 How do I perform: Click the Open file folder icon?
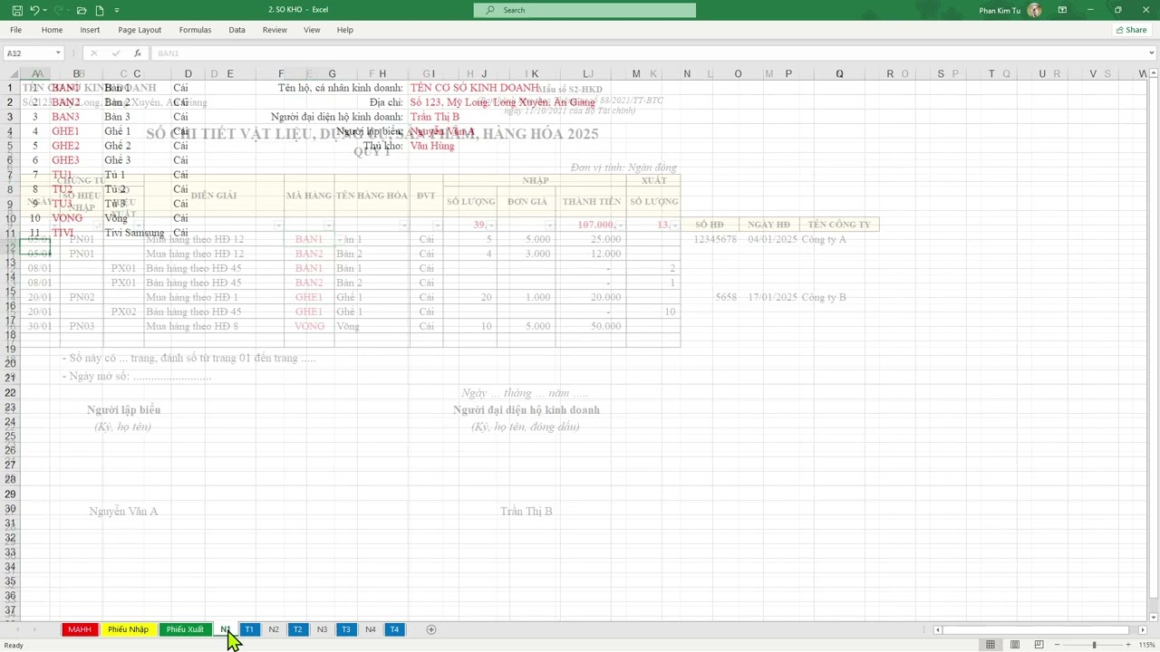(82, 10)
